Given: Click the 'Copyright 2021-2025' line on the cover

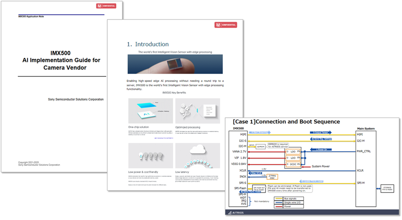Looking at the screenshot, I should coord(28,162).
